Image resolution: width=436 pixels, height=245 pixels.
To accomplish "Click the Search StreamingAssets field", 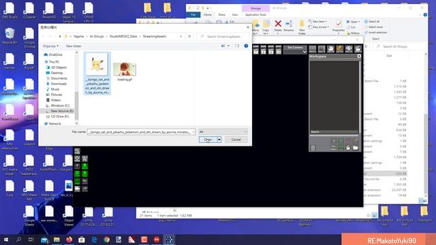I will click(x=223, y=36).
